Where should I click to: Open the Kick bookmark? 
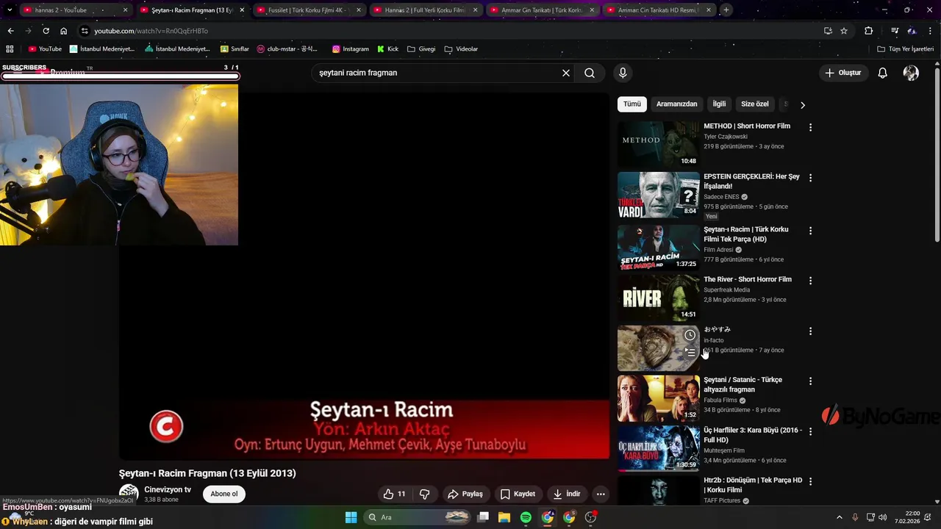point(387,49)
